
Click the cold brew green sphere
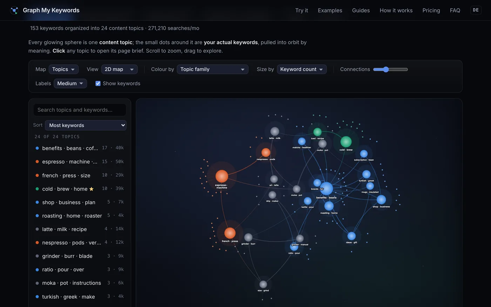click(x=346, y=142)
